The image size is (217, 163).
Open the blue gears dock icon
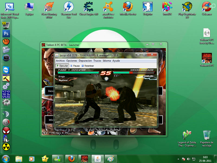(6, 86)
